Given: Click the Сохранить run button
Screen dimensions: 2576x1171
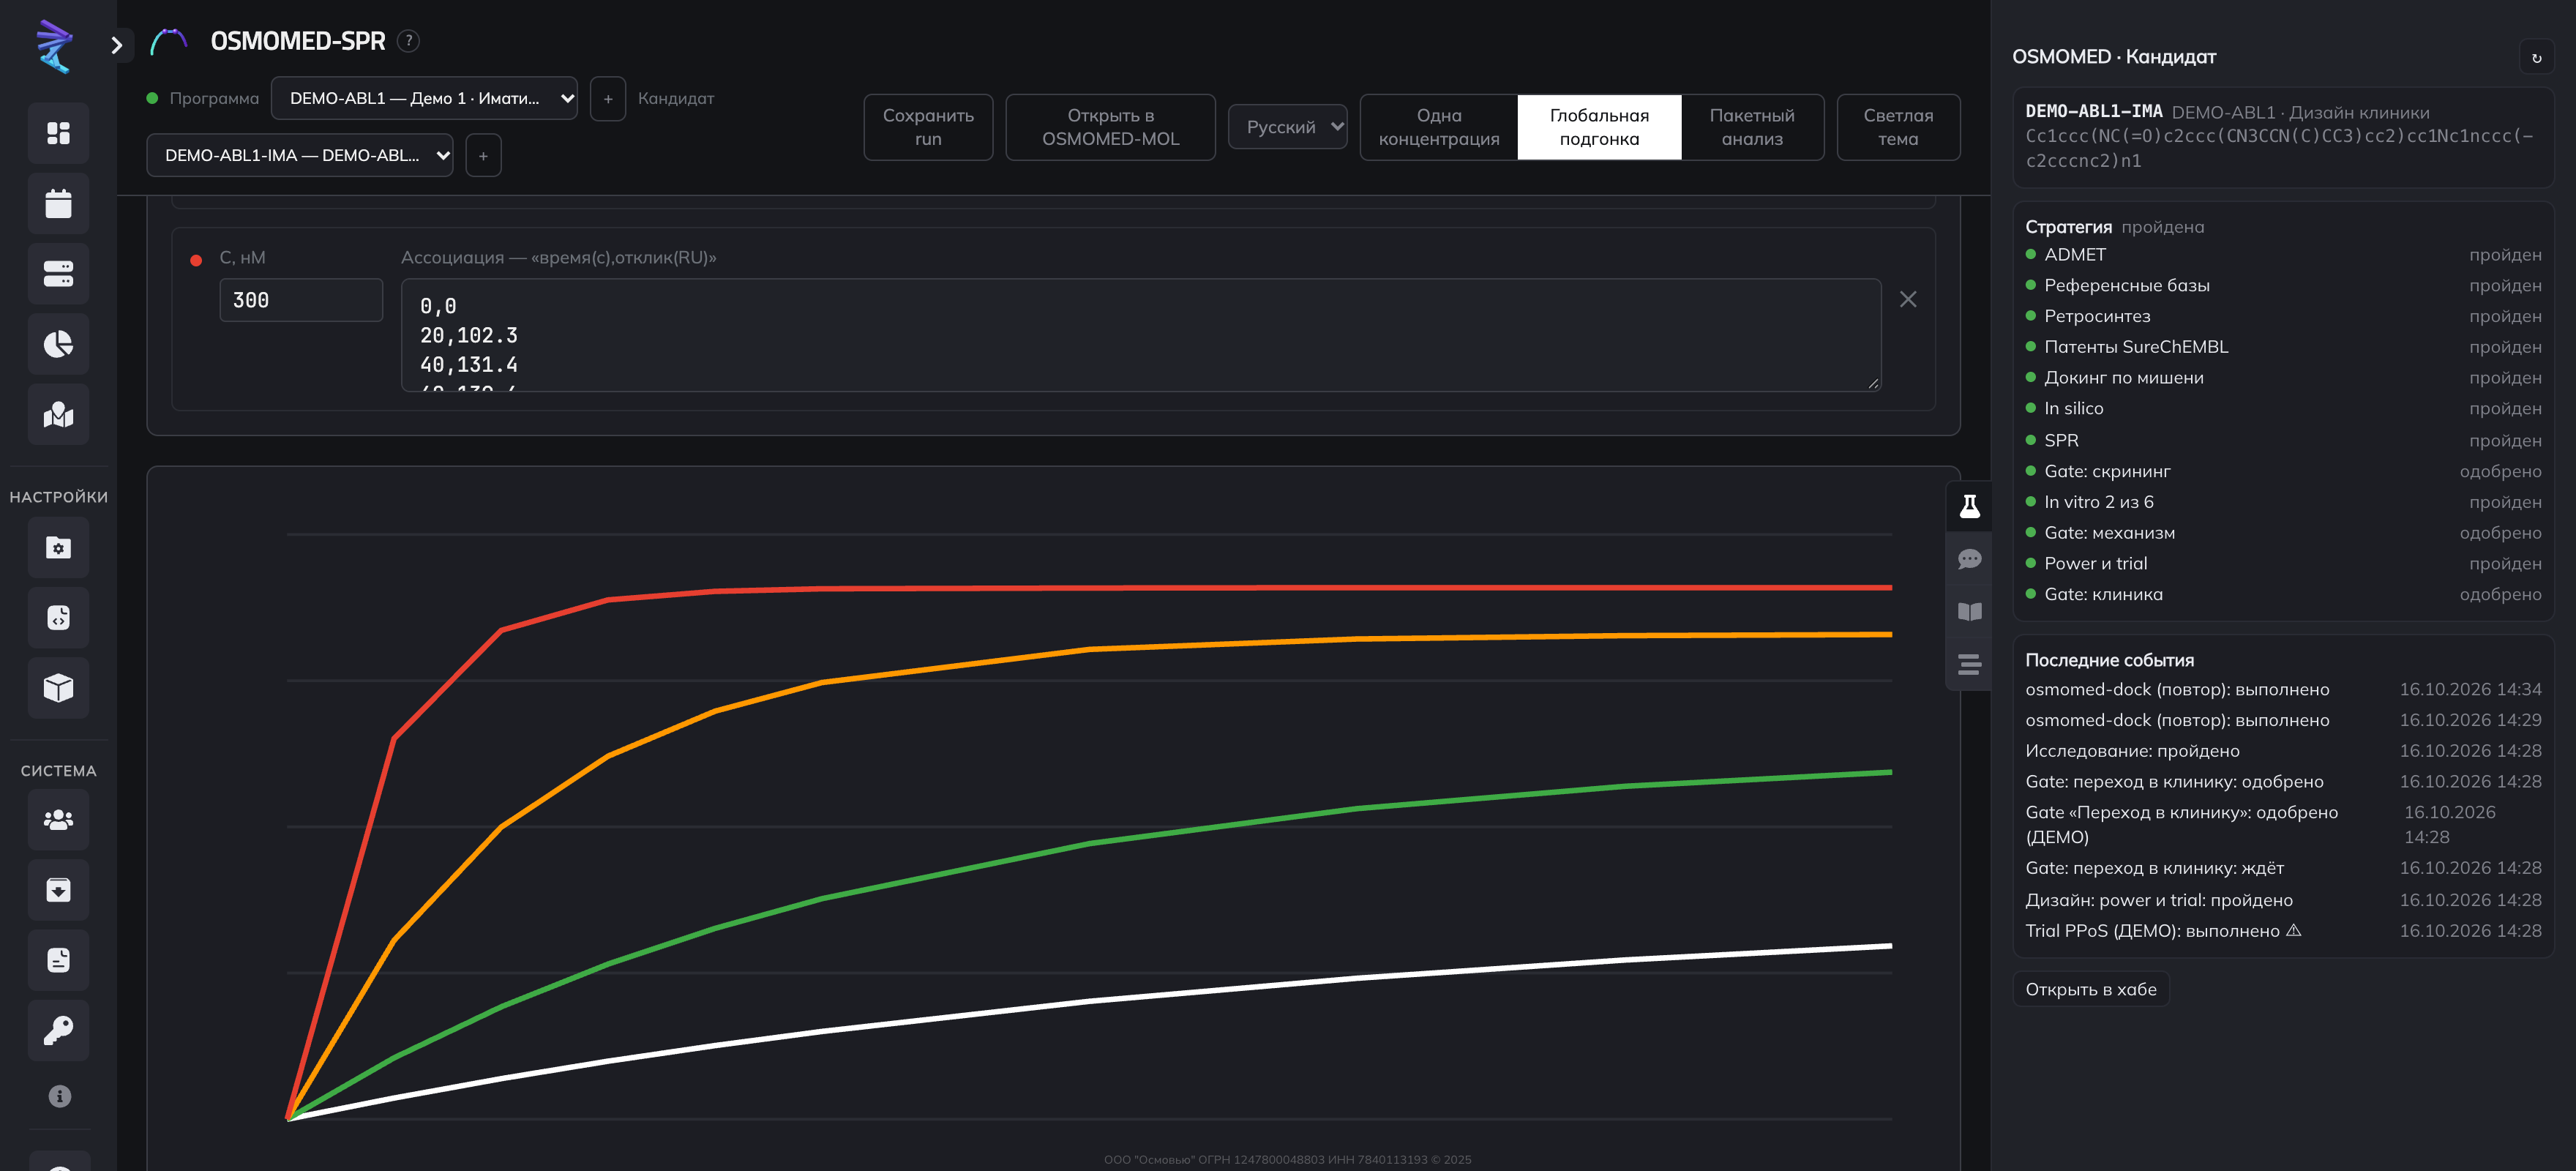Looking at the screenshot, I should (x=928, y=127).
